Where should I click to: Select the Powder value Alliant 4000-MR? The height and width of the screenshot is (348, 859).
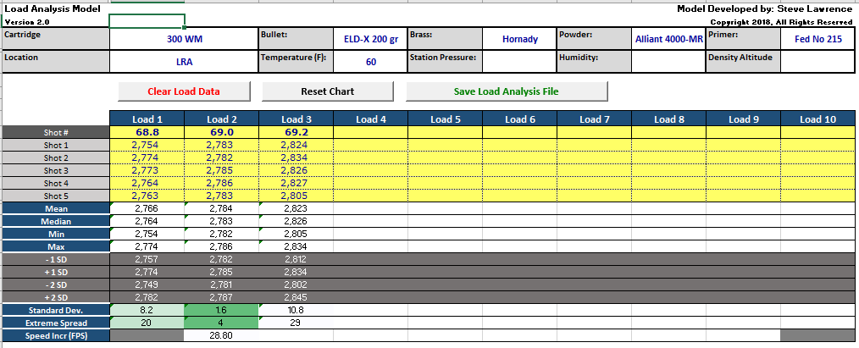pos(669,39)
